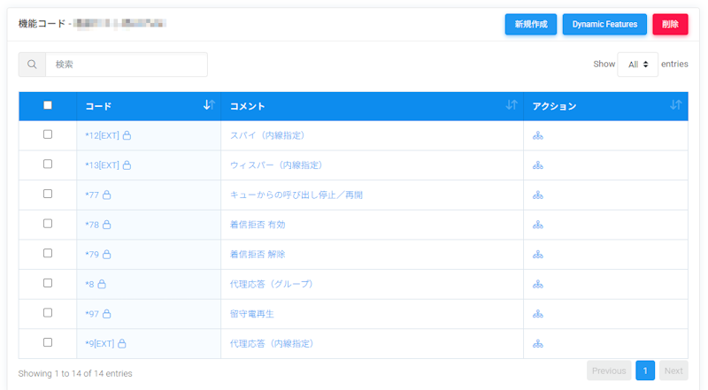Click the action icon for *97 row
708x390 pixels.
point(537,314)
